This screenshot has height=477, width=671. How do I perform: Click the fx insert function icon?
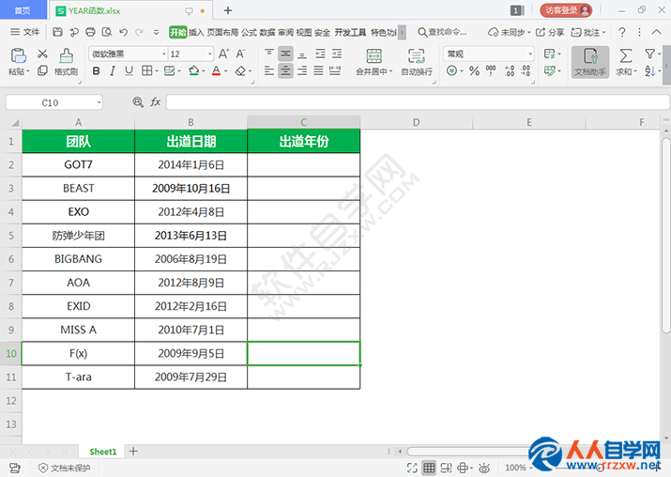point(155,102)
